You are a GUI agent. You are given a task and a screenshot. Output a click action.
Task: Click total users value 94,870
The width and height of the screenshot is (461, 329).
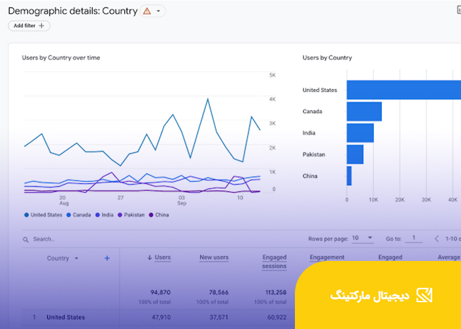coord(160,292)
